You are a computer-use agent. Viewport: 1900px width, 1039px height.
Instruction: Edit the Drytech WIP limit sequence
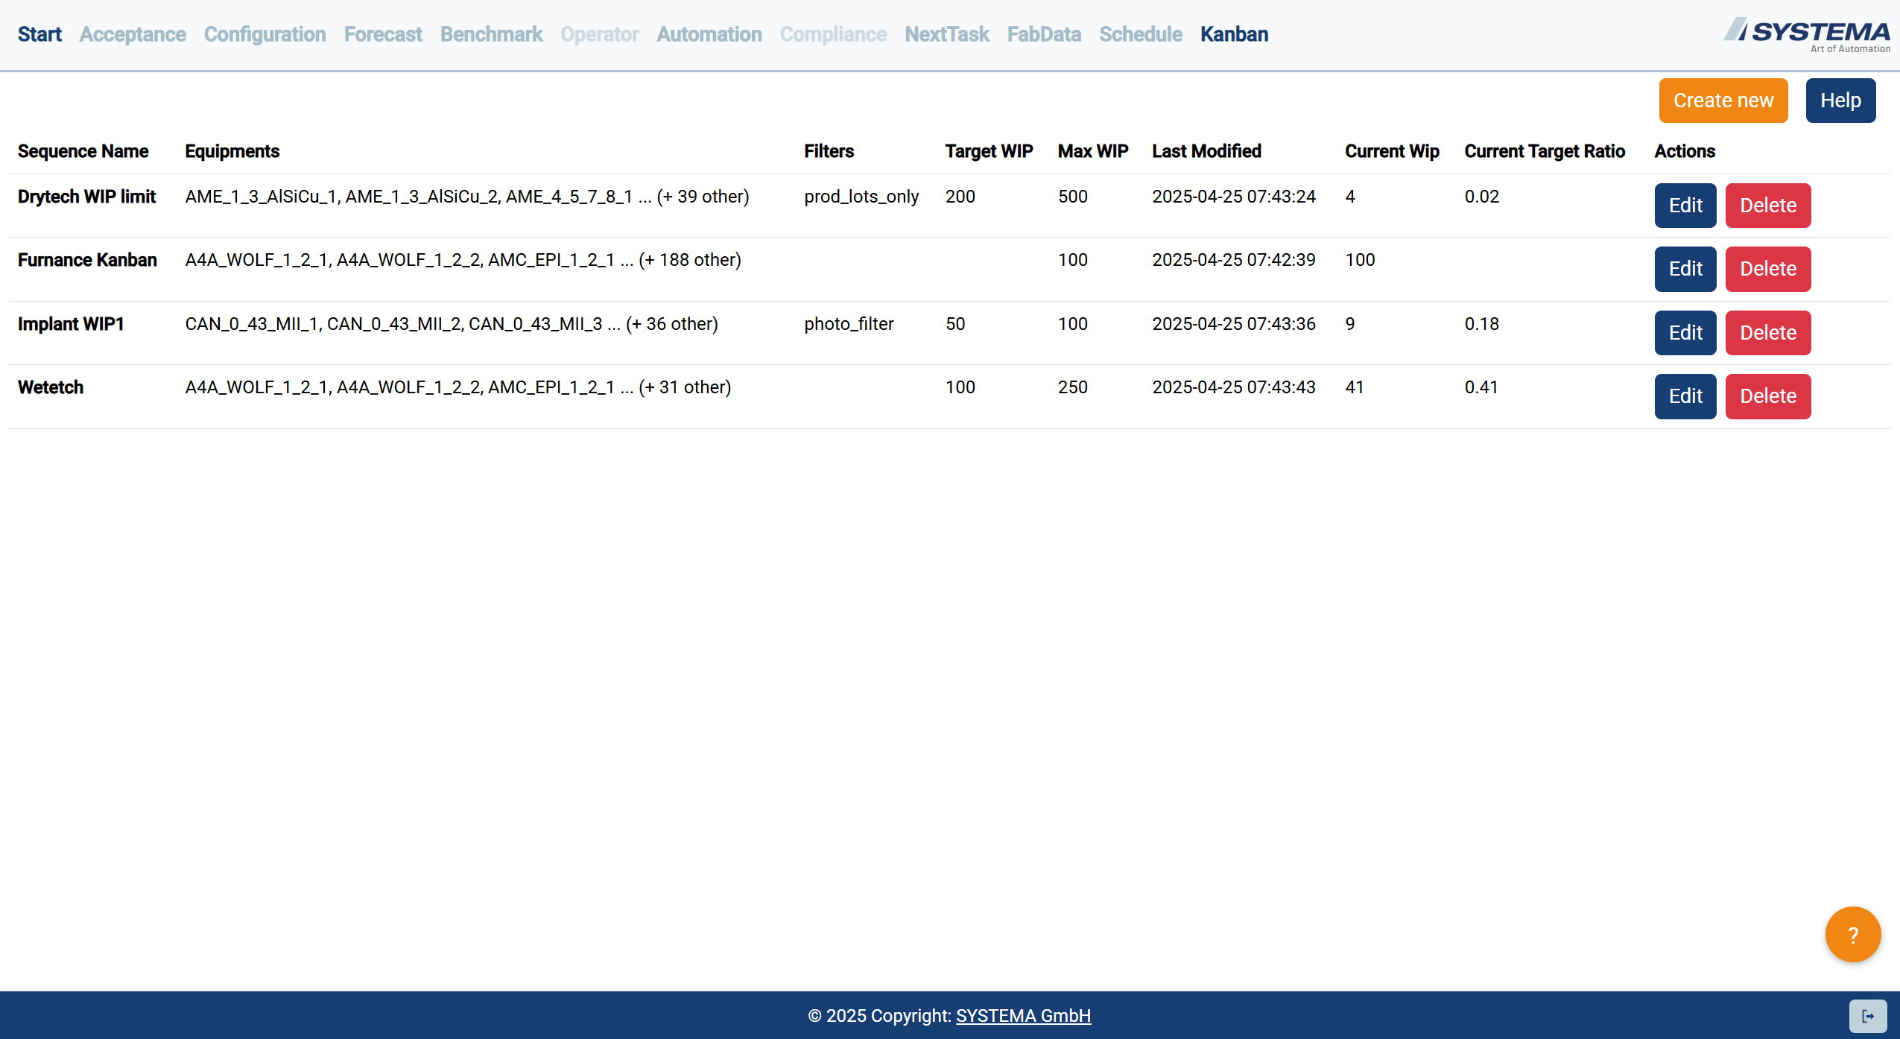pyautogui.click(x=1685, y=206)
